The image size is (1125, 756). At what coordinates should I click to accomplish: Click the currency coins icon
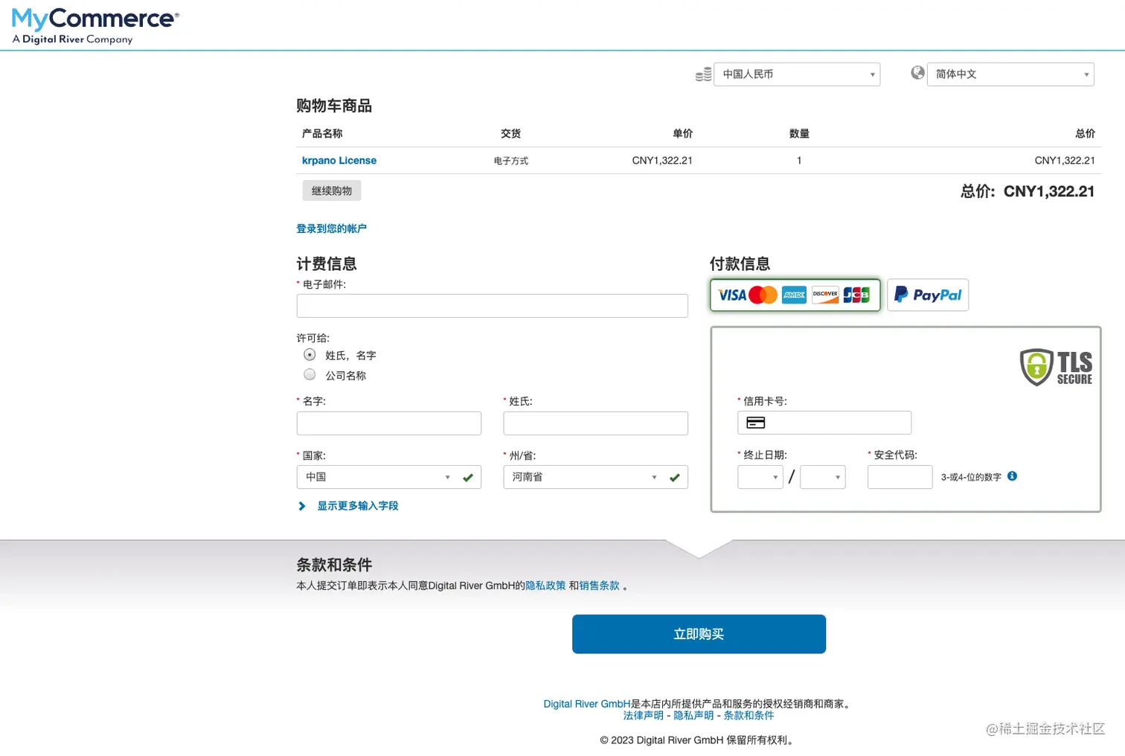coord(703,74)
